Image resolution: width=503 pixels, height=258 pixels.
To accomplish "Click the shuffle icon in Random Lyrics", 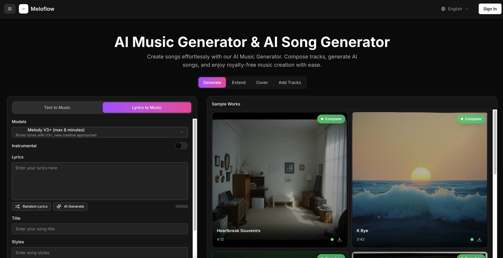I will click(x=17, y=206).
